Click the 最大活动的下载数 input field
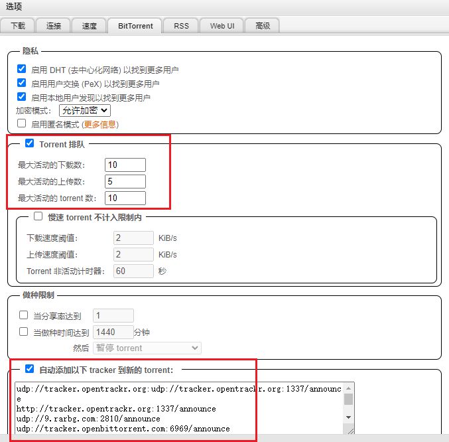Viewport: 449px width, 442px height. [125, 165]
